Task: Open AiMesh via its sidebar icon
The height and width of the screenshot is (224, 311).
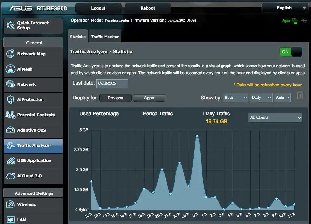Action: click(x=10, y=69)
